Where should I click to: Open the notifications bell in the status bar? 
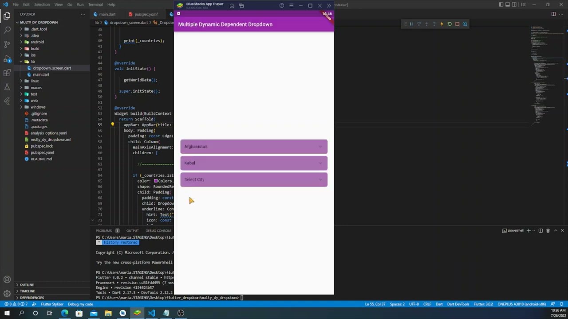pos(561,304)
